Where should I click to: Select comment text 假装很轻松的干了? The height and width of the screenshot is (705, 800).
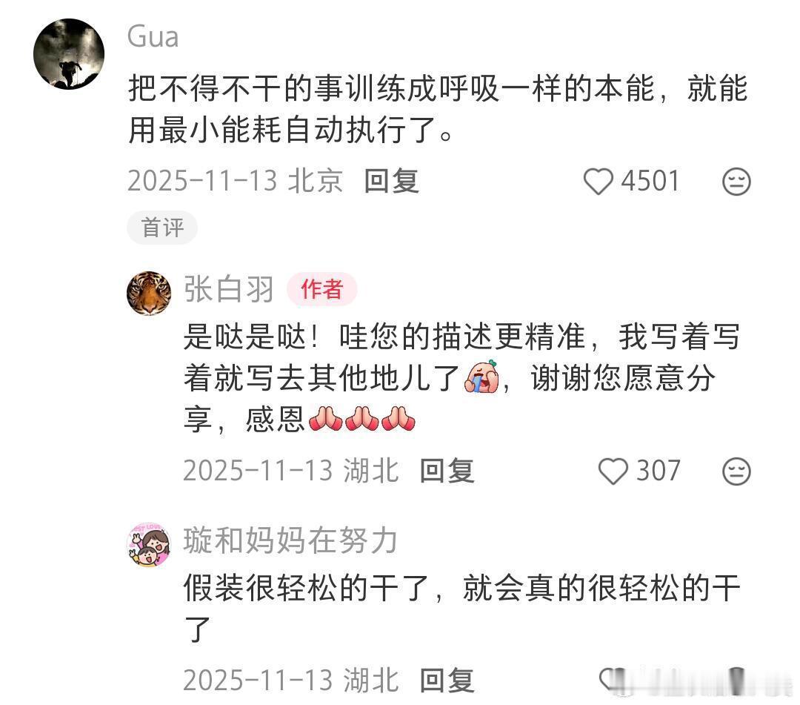point(461,609)
